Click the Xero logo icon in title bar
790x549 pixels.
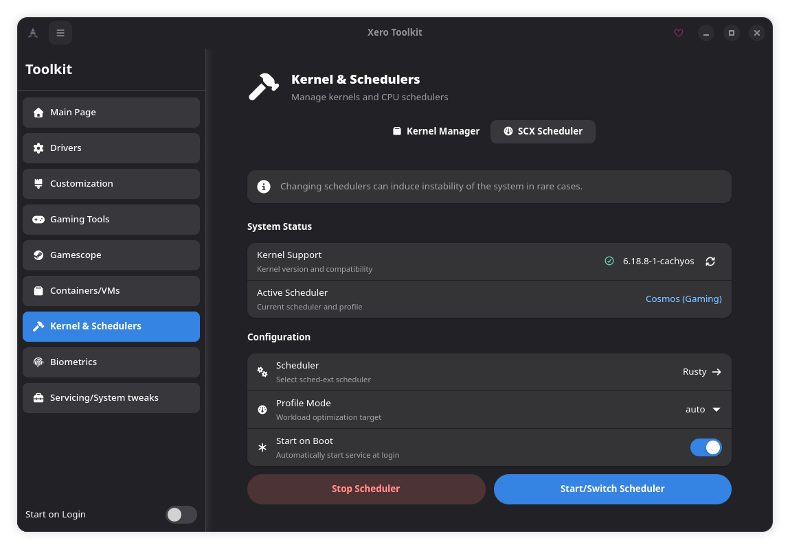click(x=32, y=33)
